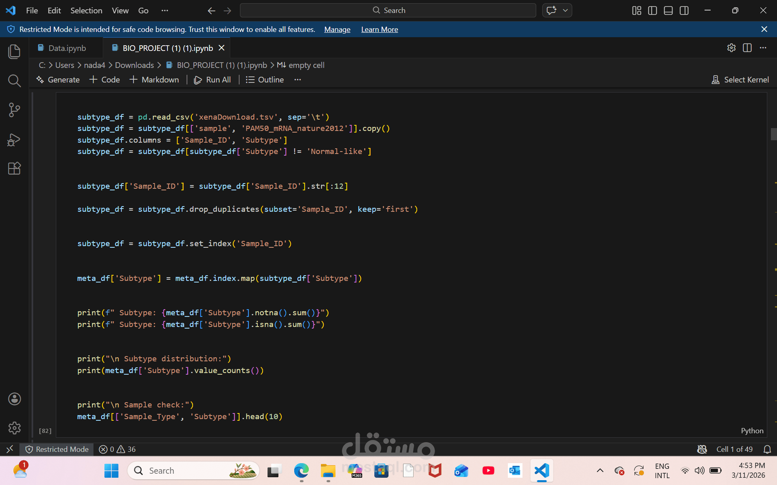Open the Accounts icon in activity bar
This screenshot has width=777, height=485.
(x=14, y=399)
